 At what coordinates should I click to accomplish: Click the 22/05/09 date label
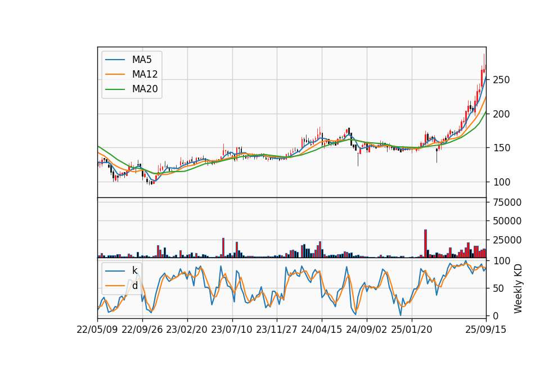click(x=97, y=330)
